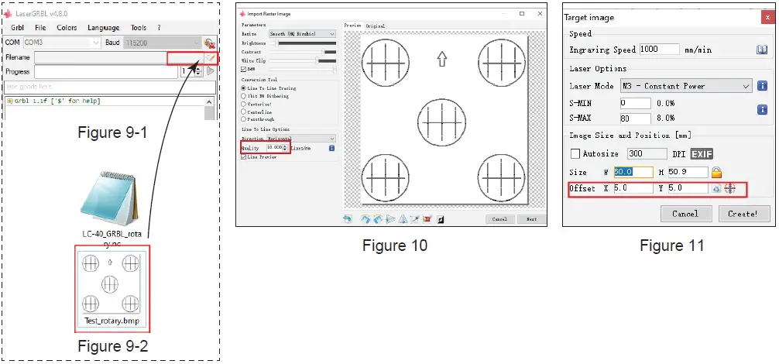Click Cancel in Target image dialog

tap(685, 214)
